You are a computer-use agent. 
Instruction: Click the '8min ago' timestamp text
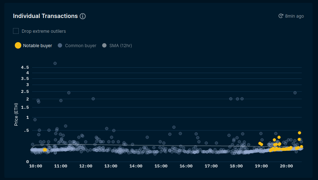294,16
